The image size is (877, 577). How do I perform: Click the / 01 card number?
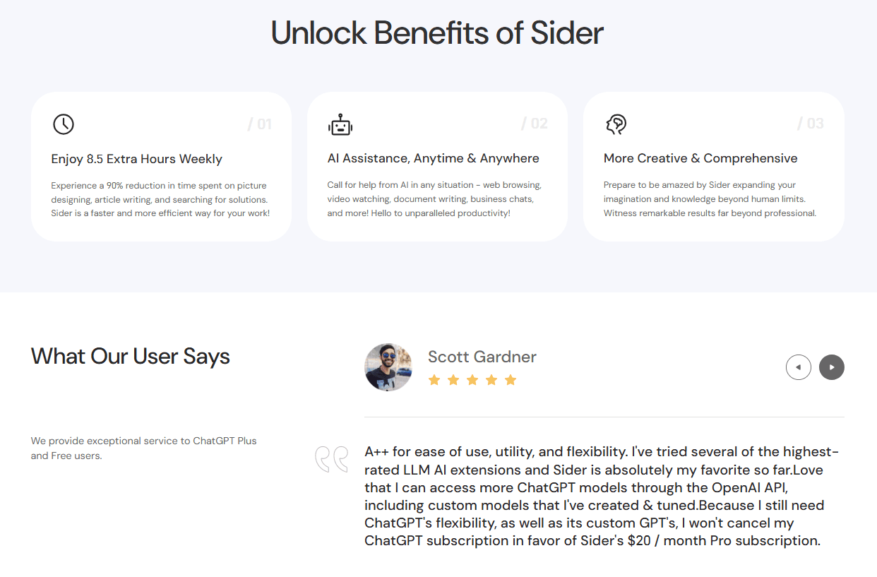[x=260, y=125]
